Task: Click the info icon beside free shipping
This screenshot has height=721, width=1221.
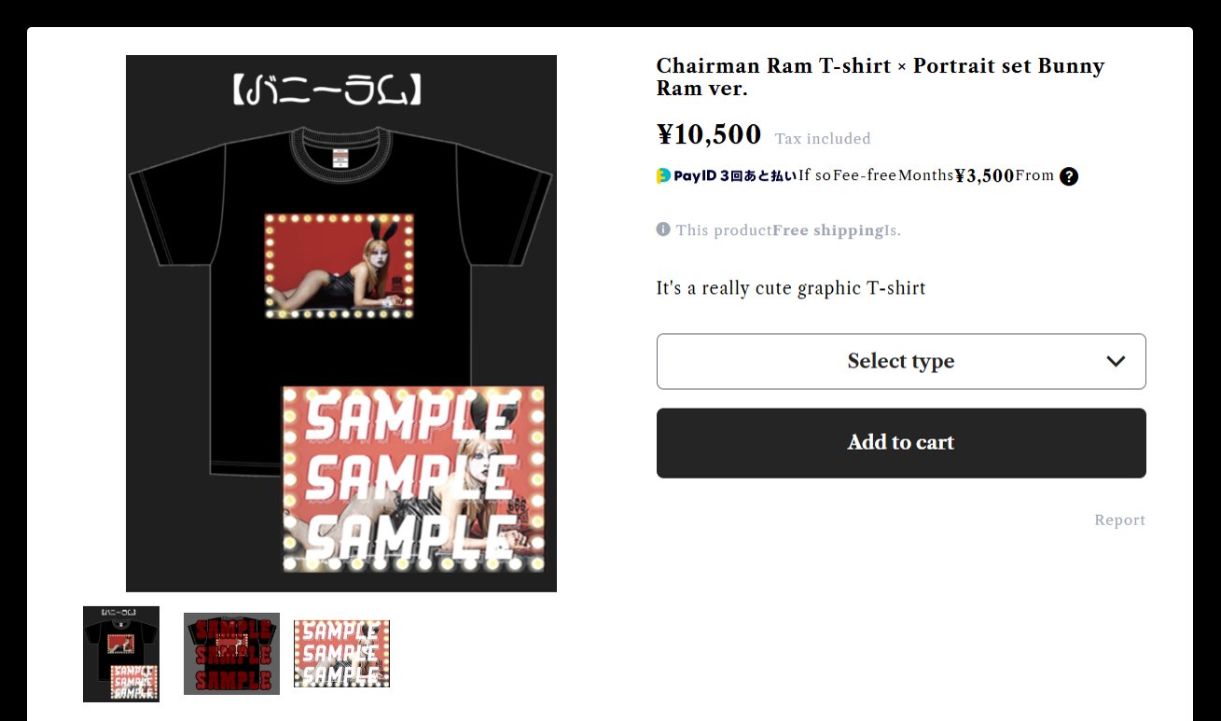Action: (663, 229)
